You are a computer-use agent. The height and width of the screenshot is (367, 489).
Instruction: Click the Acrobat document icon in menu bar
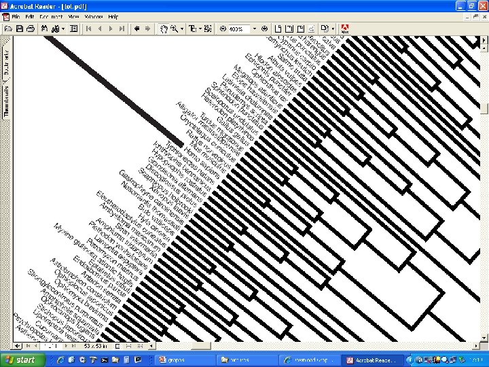pos(5,16)
